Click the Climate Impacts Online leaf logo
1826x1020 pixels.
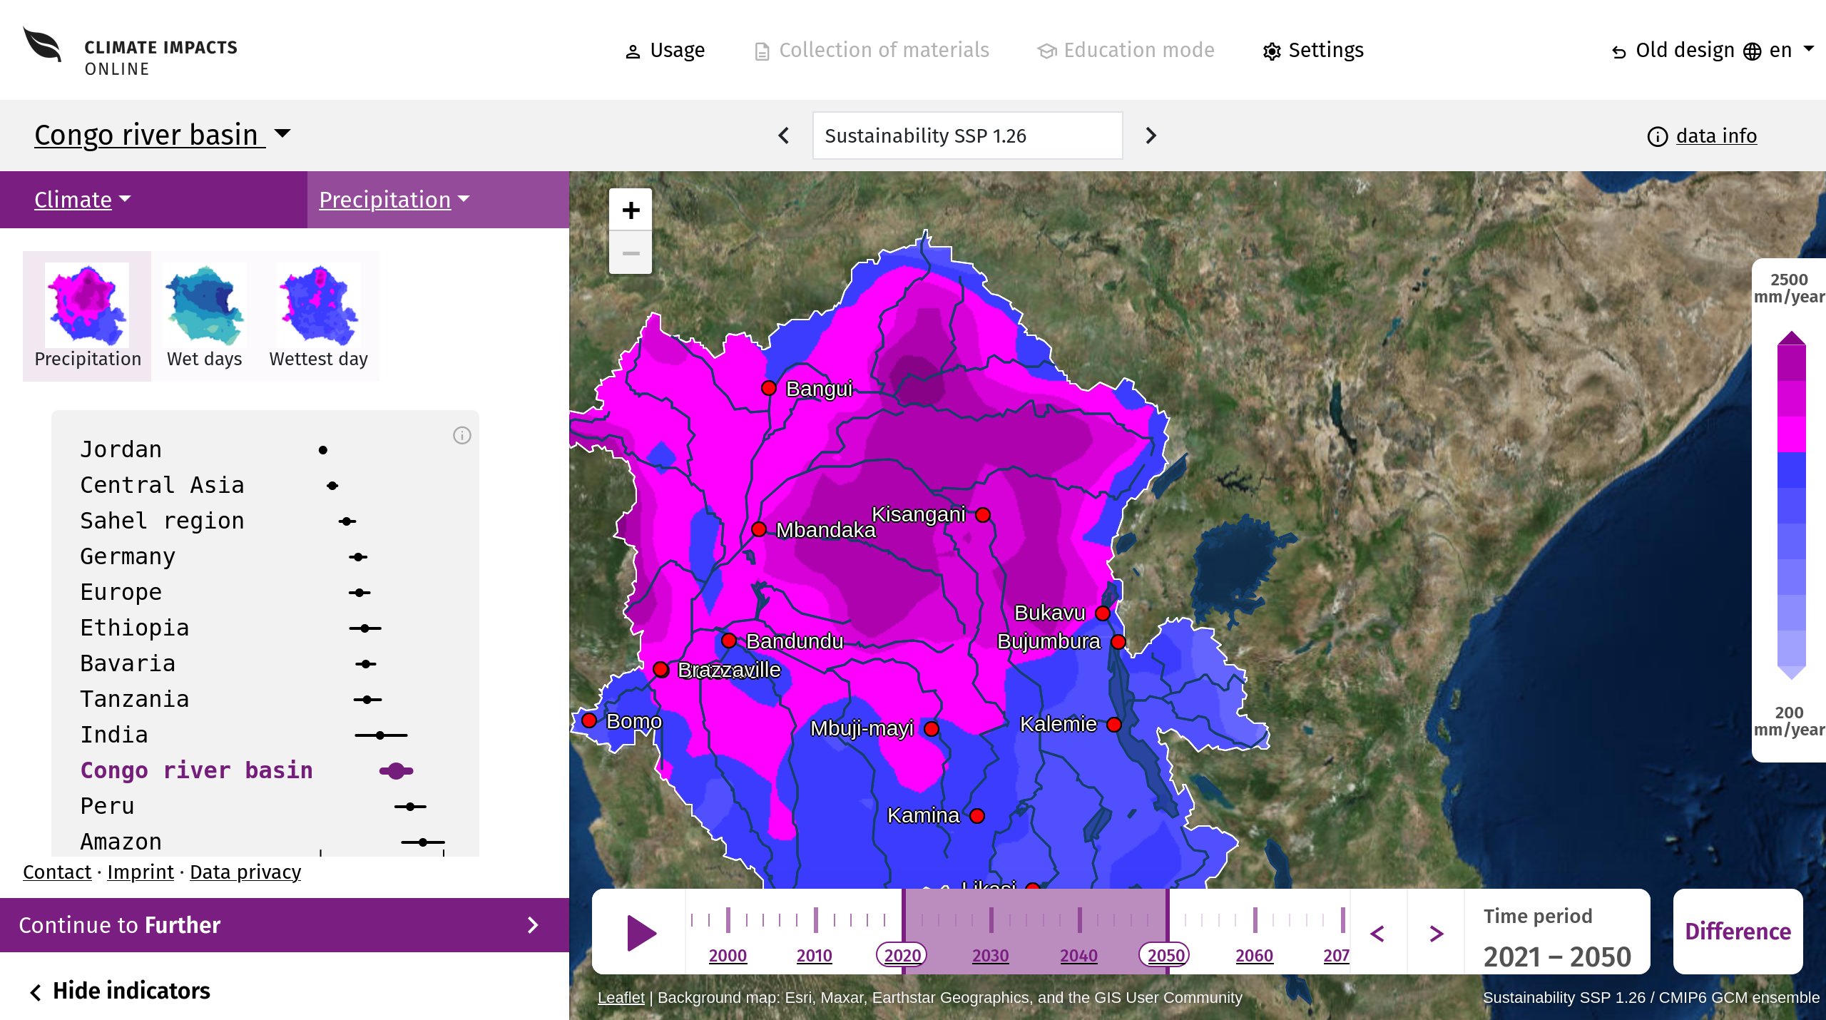pyautogui.click(x=42, y=45)
